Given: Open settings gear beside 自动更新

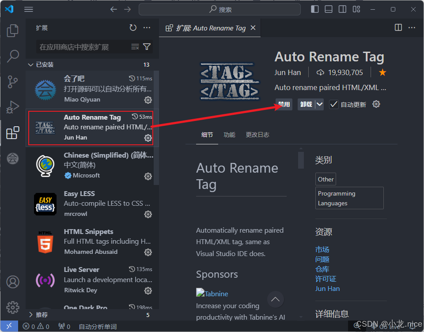Looking at the screenshot, I should pos(376,104).
